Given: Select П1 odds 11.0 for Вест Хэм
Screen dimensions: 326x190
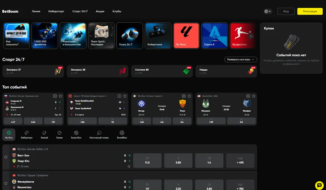Looking at the screenshot, I should click(x=147, y=161).
